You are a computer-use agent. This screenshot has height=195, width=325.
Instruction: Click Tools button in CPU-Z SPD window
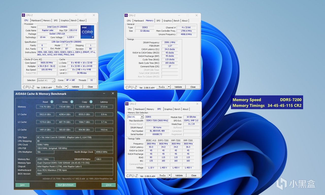point(162,175)
